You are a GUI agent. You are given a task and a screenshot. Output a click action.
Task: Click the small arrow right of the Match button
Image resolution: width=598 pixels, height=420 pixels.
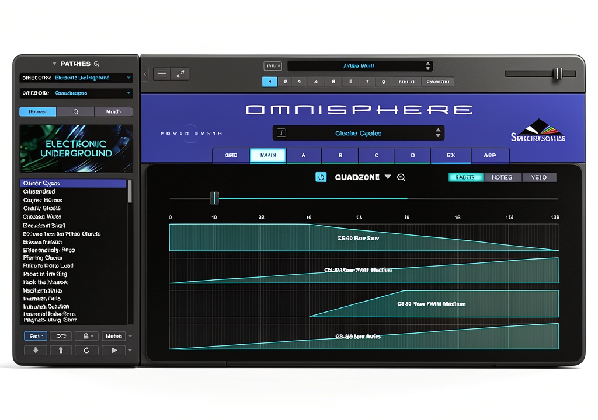click(130, 336)
